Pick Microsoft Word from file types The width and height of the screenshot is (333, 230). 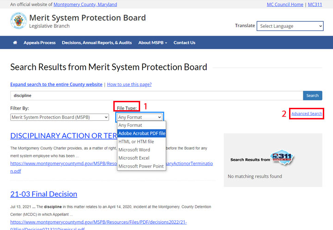[134, 150]
